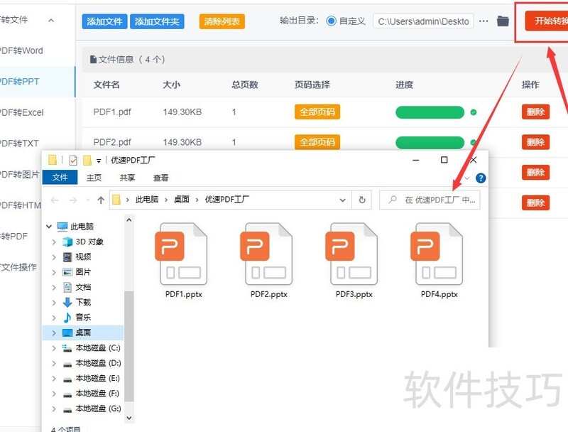Open the output folder browse icon
568x432 pixels.
[x=502, y=21]
